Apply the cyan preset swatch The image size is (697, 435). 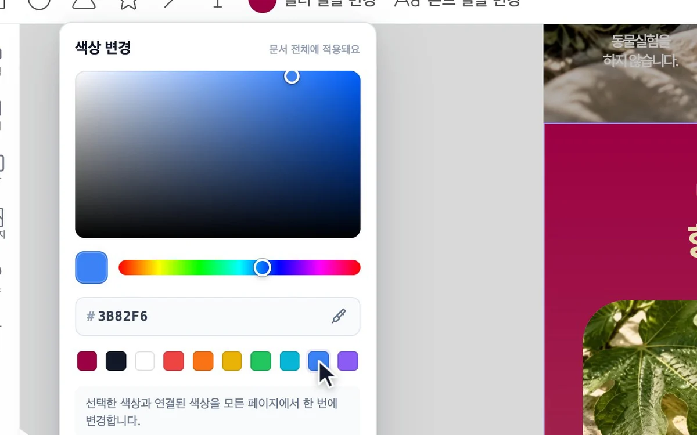pos(290,361)
